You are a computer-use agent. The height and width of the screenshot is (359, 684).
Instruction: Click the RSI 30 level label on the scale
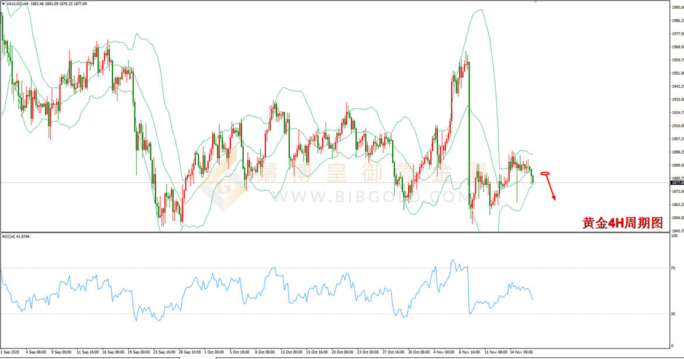pos(673,313)
